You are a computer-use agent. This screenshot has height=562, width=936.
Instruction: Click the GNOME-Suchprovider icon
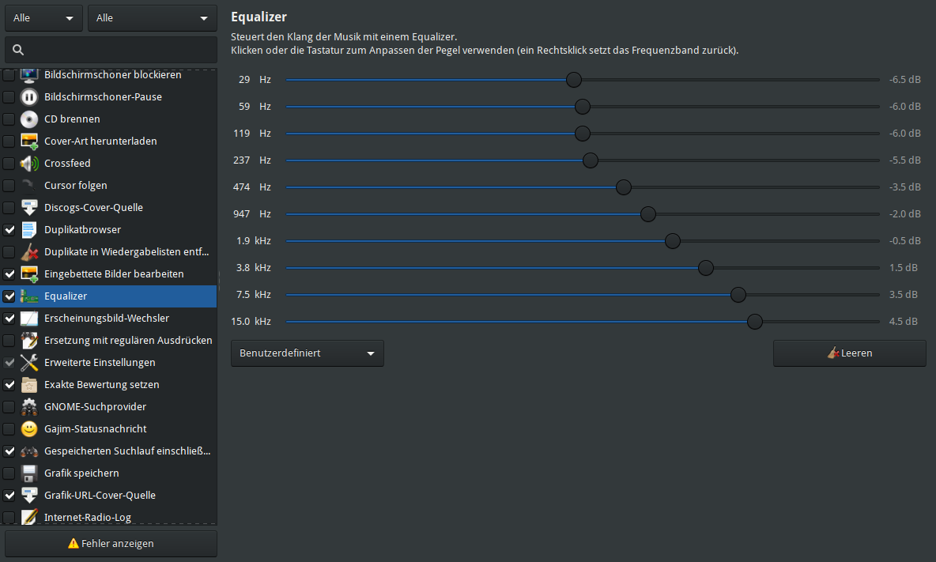pyautogui.click(x=29, y=406)
